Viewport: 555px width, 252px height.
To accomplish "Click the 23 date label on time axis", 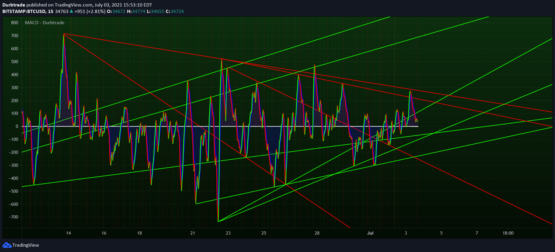I will (x=228, y=233).
